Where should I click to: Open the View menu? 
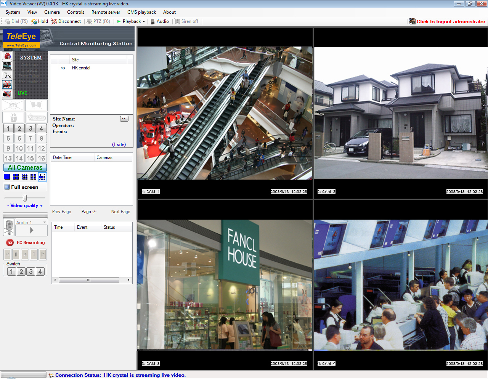[32, 12]
